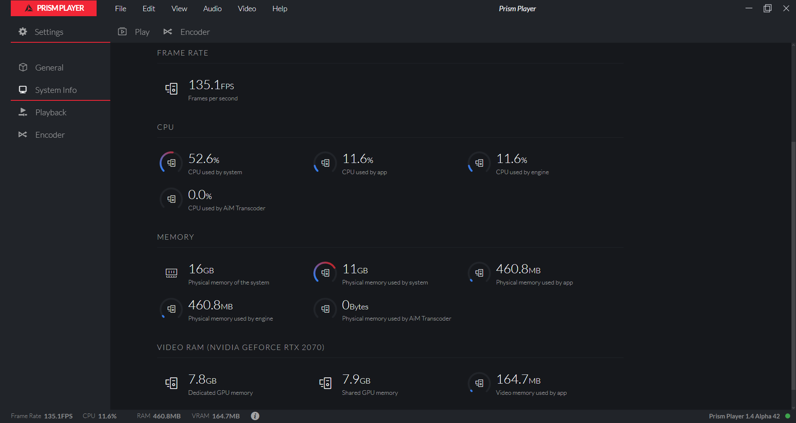Click the 7.9GB shared GPU memory value
The height and width of the screenshot is (423, 796).
point(356,379)
